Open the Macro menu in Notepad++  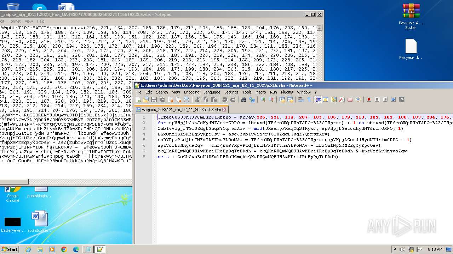[x=260, y=92]
